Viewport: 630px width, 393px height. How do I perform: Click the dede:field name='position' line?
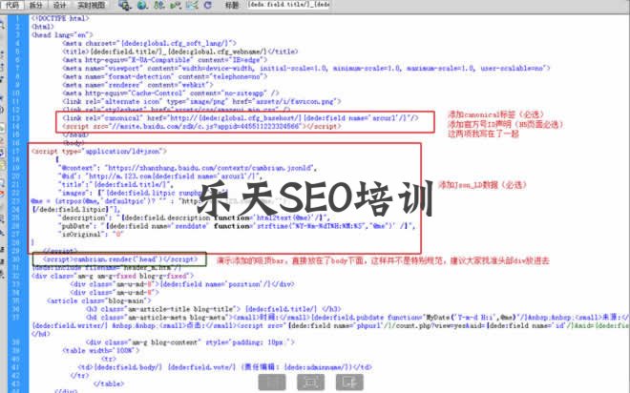(182, 284)
